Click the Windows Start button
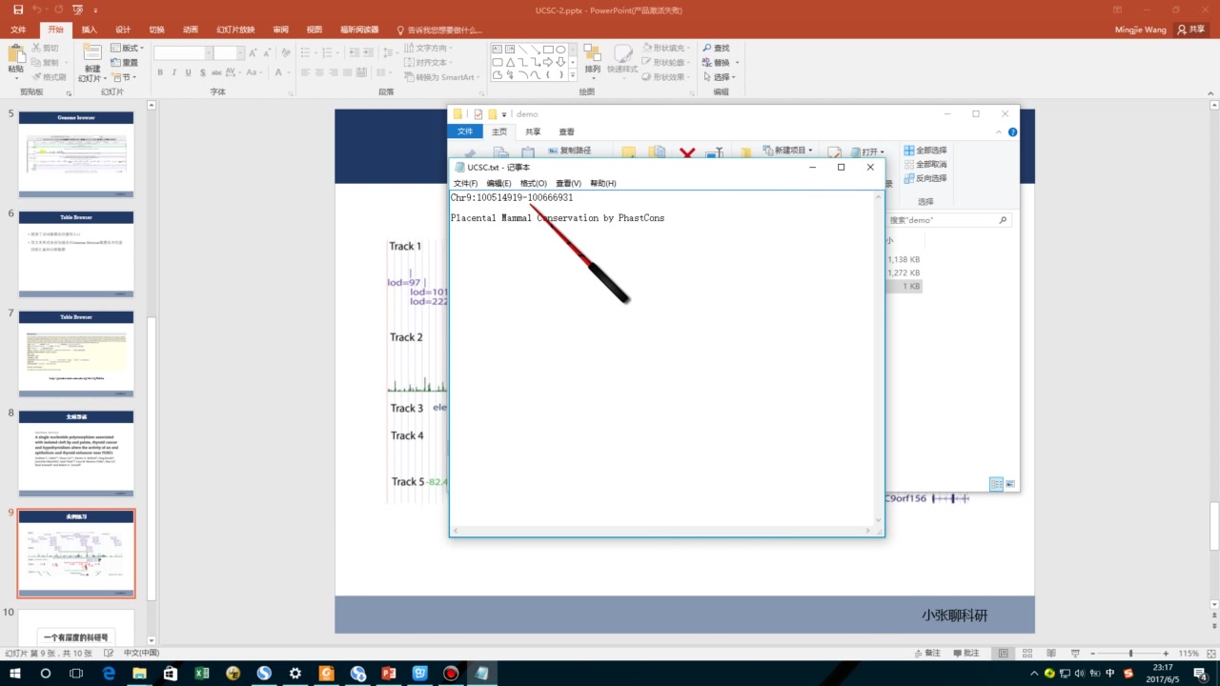Screen dimensions: 1220x686 pyautogui.click(x=16, y=673)
